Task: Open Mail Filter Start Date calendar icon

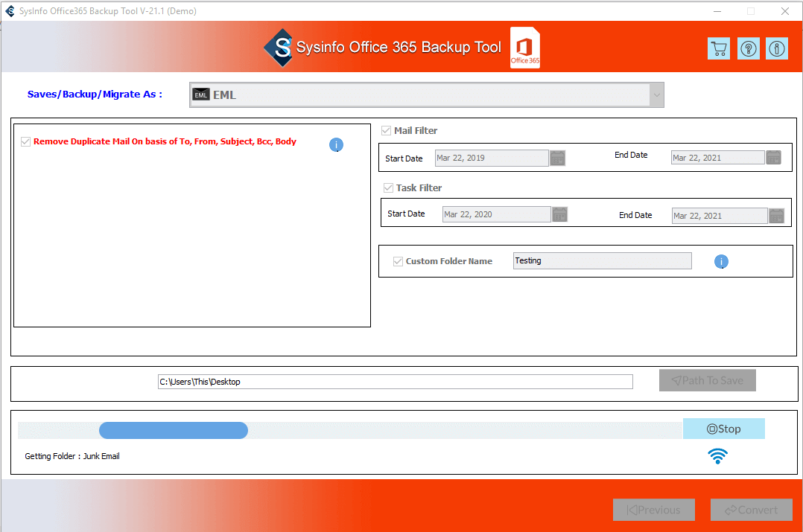Action: pyautogui.click(x=557, y=158)
